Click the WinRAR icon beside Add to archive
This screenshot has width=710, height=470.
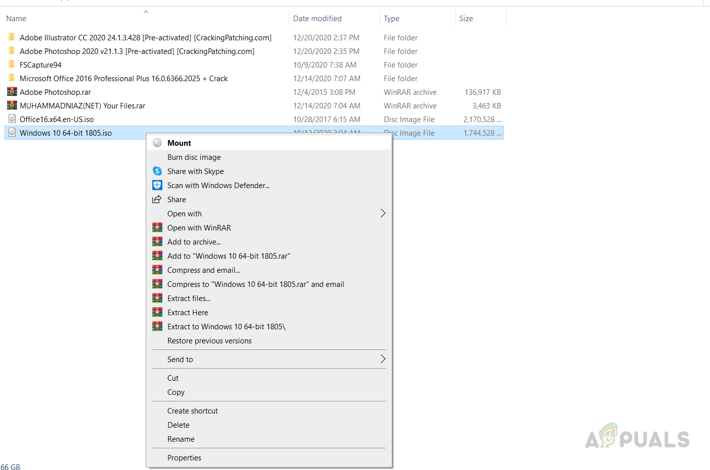point(157,242)
